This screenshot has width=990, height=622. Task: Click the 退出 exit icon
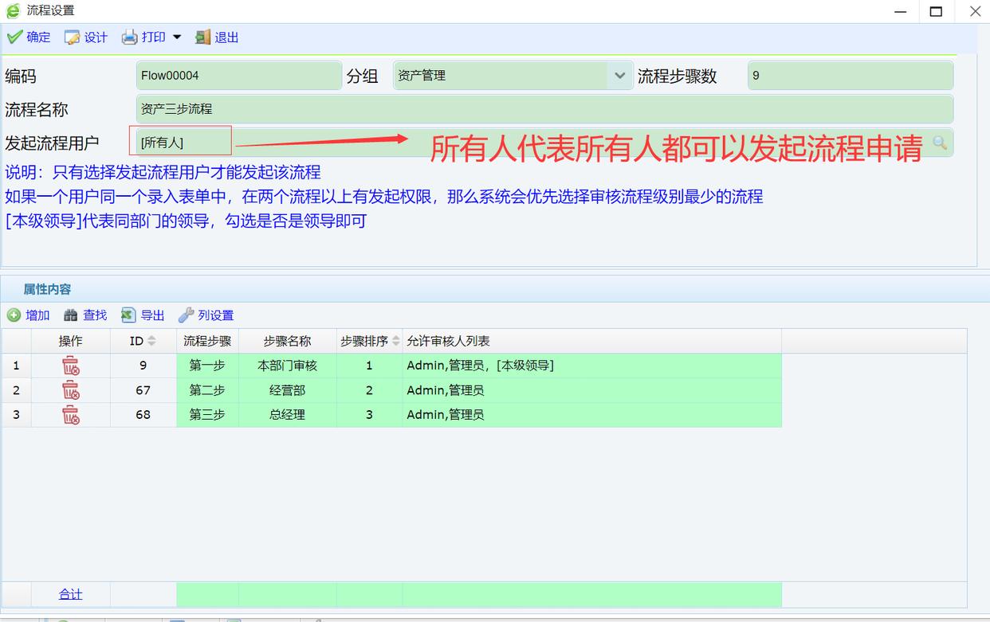(203, 37)
